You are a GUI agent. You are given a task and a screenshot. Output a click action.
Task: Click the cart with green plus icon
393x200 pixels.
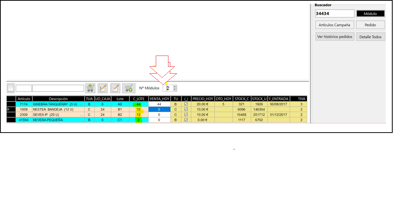click(x=129, y=88)
